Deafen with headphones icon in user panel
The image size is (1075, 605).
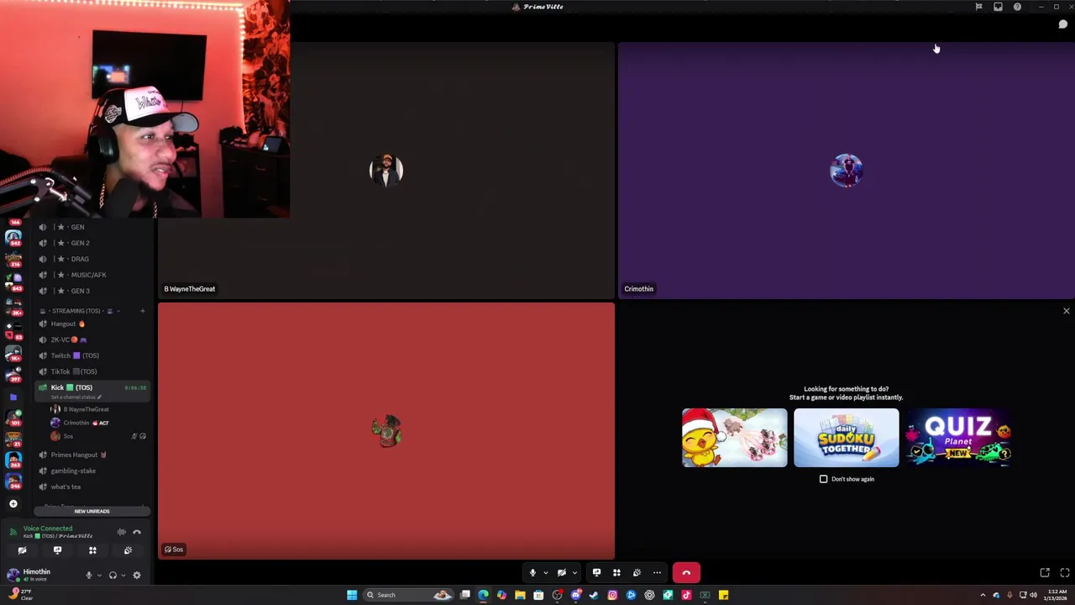coord(113,576)
